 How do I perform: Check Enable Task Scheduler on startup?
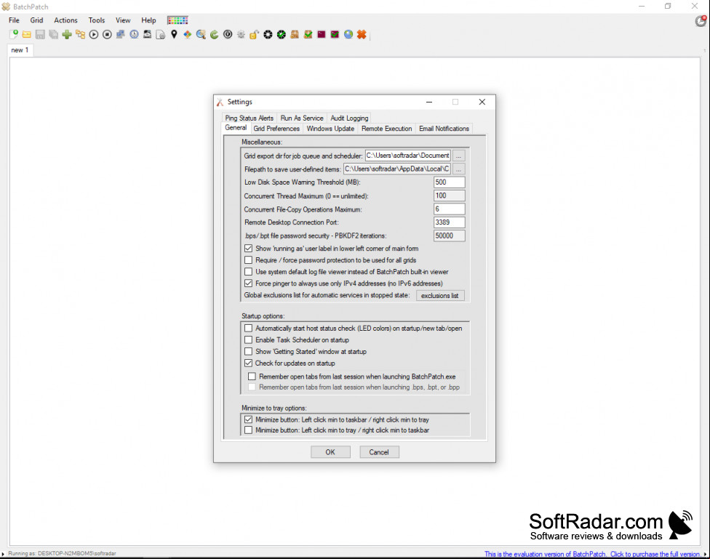coord(248,340)
